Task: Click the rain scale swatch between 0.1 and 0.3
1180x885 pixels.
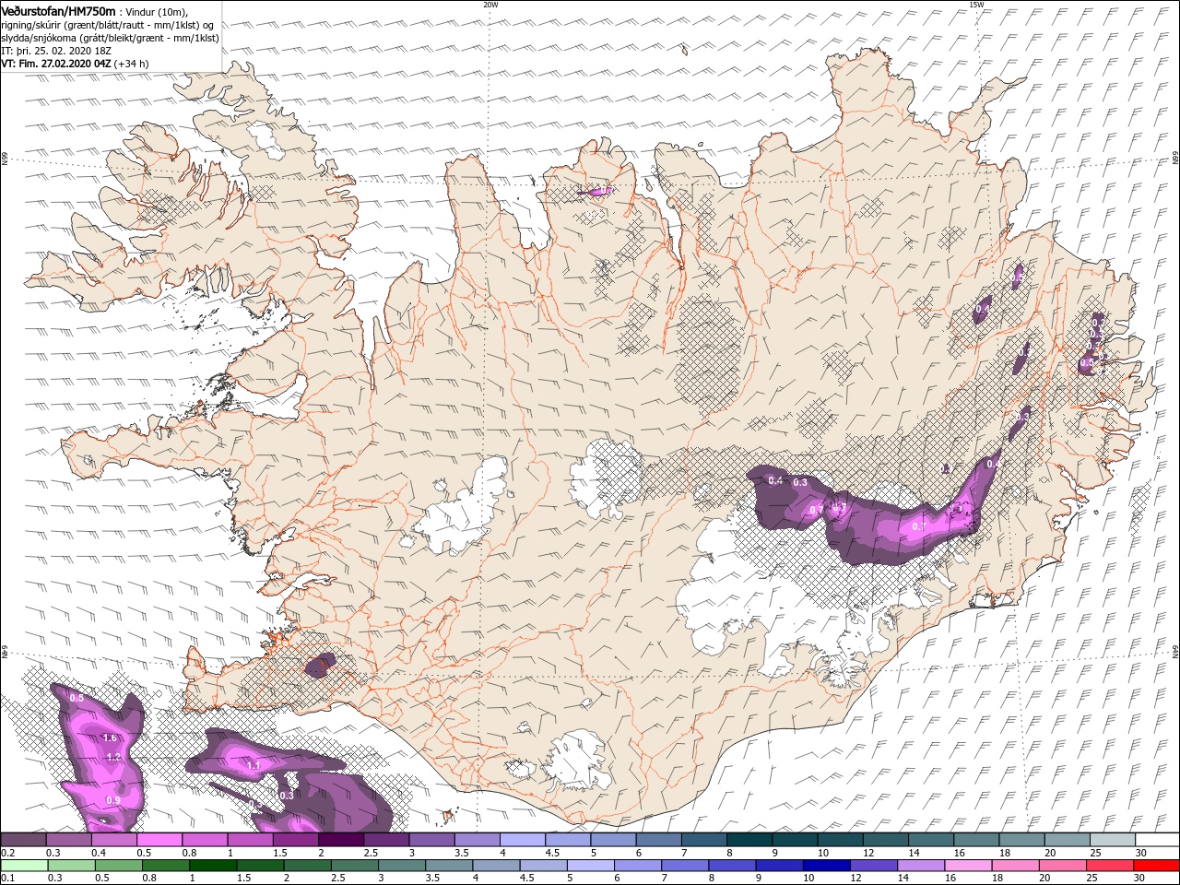Action: point(23,865)
